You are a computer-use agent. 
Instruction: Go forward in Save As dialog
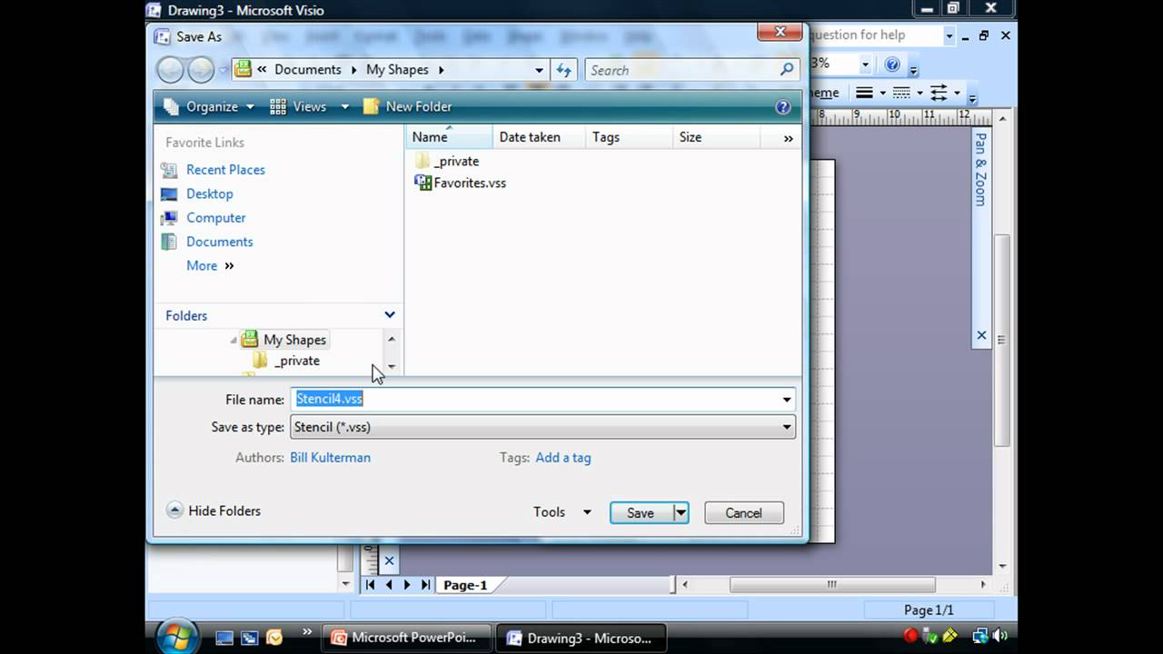[200, 70]
